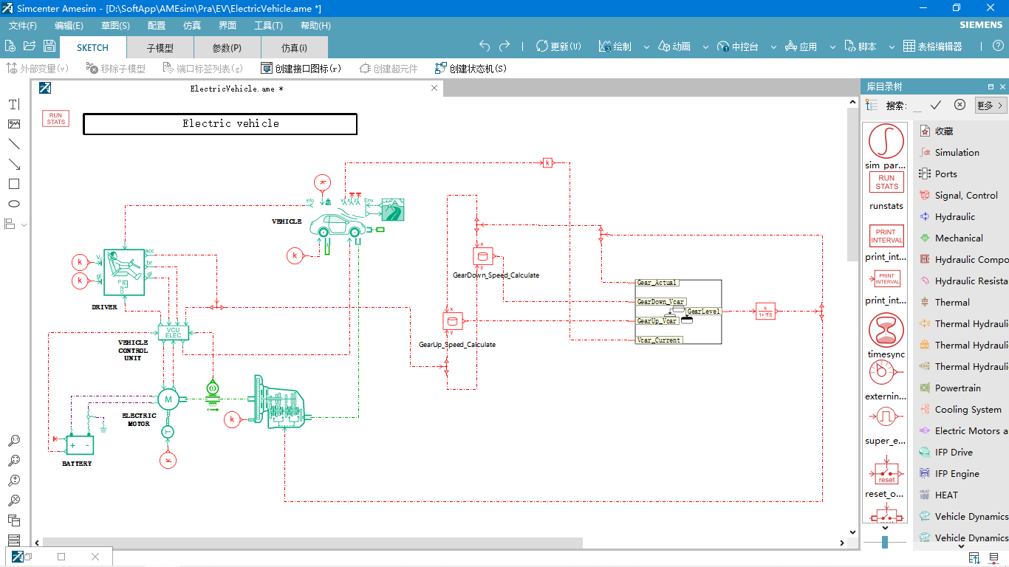Select the Text tool in the sketch toolbar

(x=13, y=104)
